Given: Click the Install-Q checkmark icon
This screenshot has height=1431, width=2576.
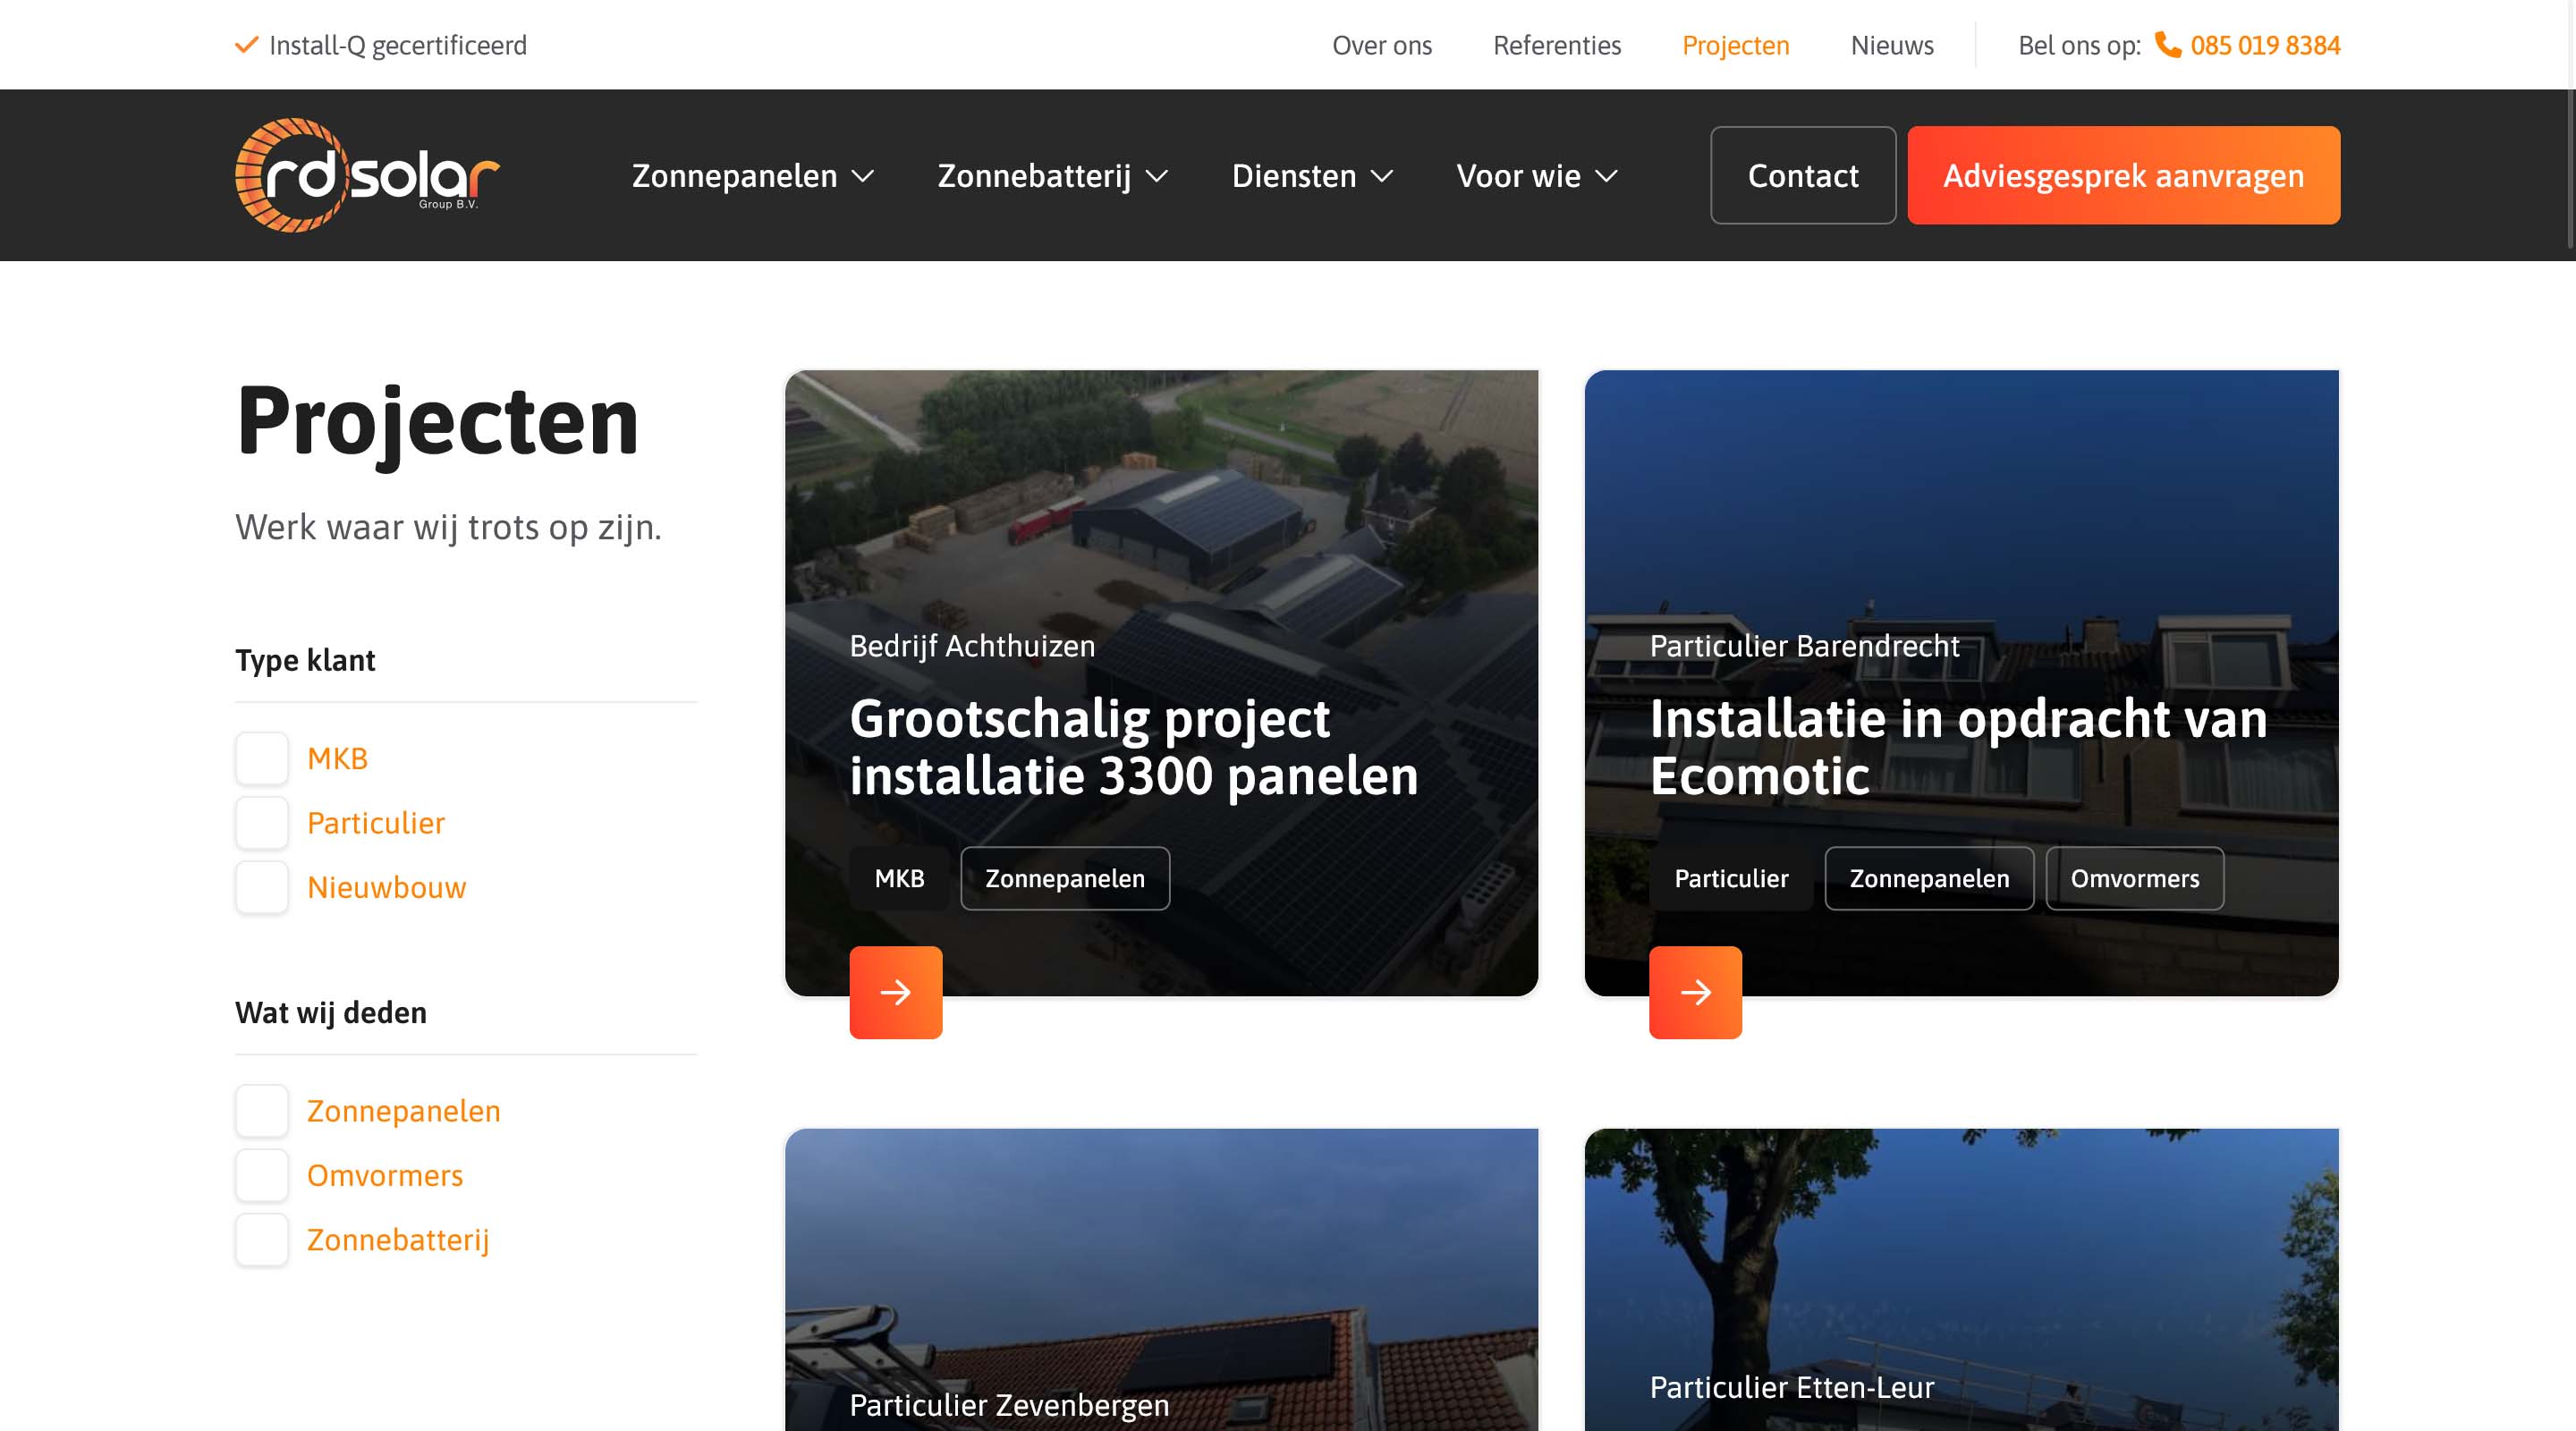Looking at the screenshot, I should pyautogui.click(x=246, y=45).
